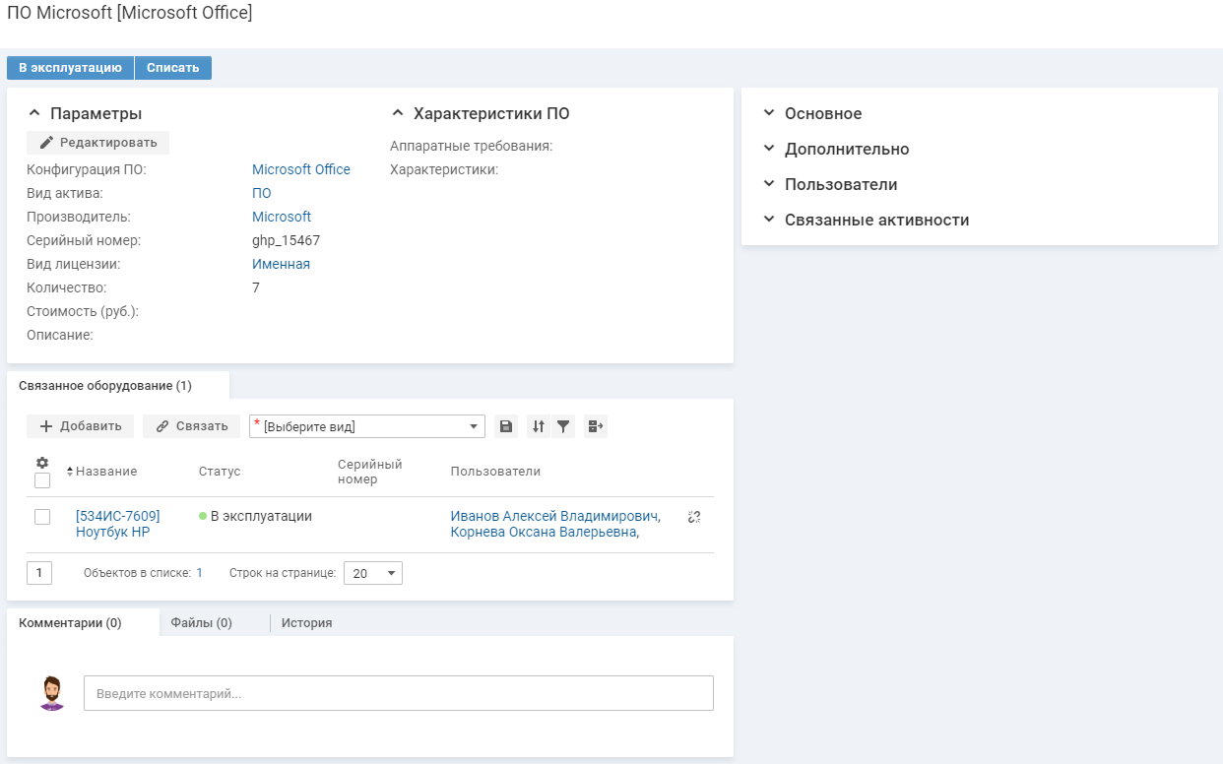Click the Введите комментарий input field
The height and width of the screenshot is (764, 1223).
click(x=398, y=693)
